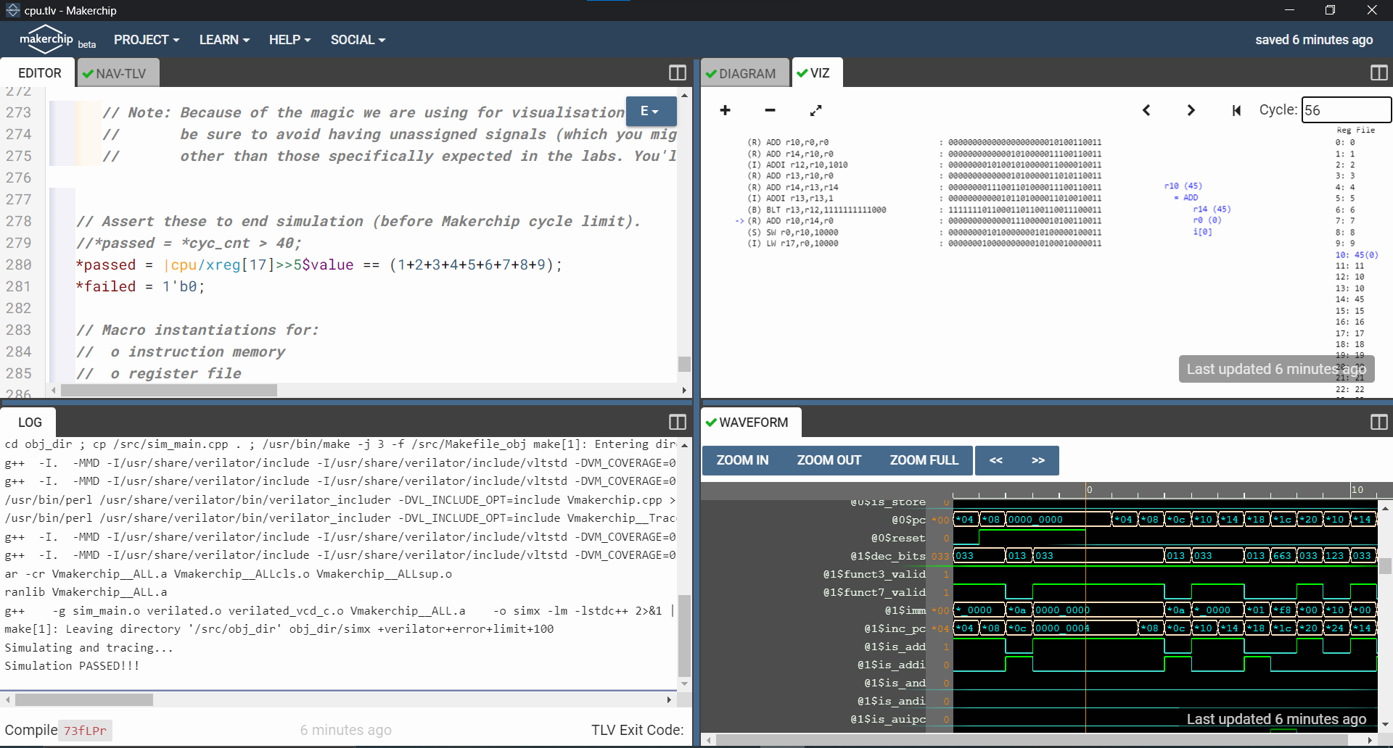
Task: Select the @1$funct3_valid signal row
Action: tap(874, 574)
